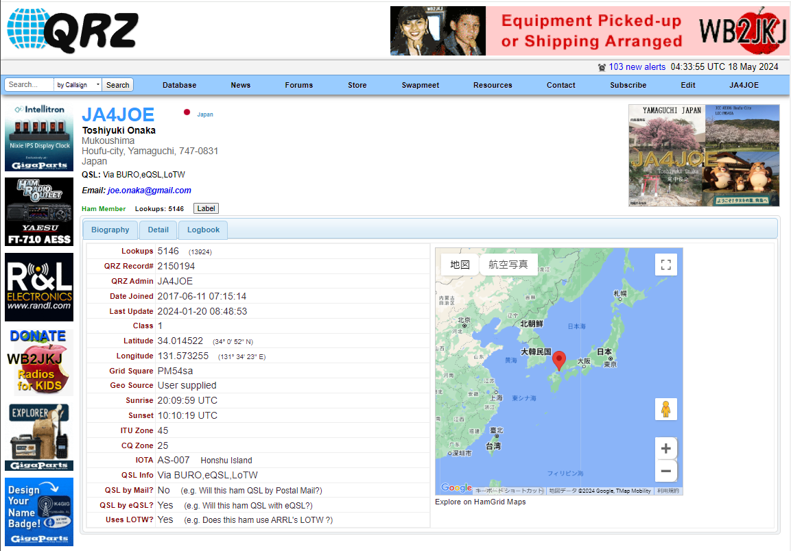
Task: Open the JA4JOE account menu
Action: click(744, 85)
